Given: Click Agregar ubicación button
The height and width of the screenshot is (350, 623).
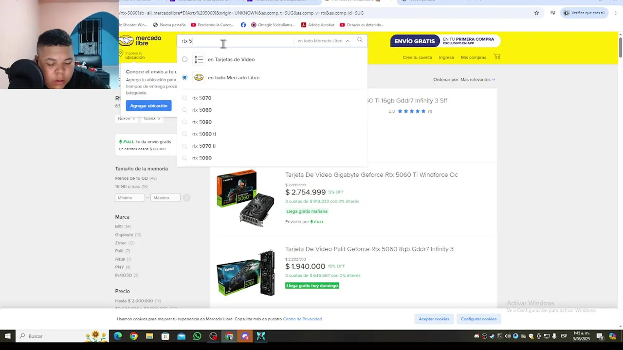Looking at the screenshot, I should [148, 105].
